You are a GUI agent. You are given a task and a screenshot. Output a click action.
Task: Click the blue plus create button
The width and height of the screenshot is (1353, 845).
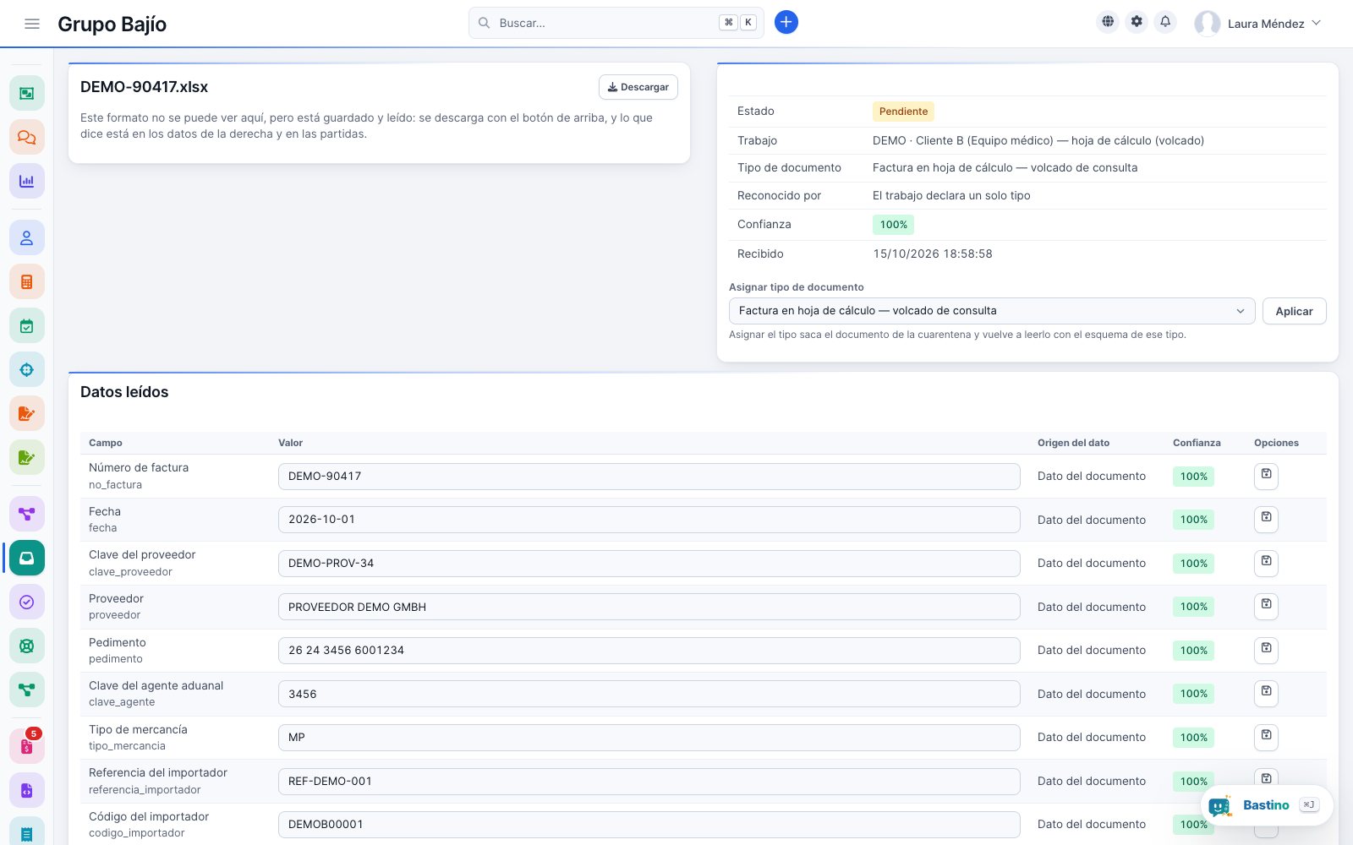pos(786,23)
